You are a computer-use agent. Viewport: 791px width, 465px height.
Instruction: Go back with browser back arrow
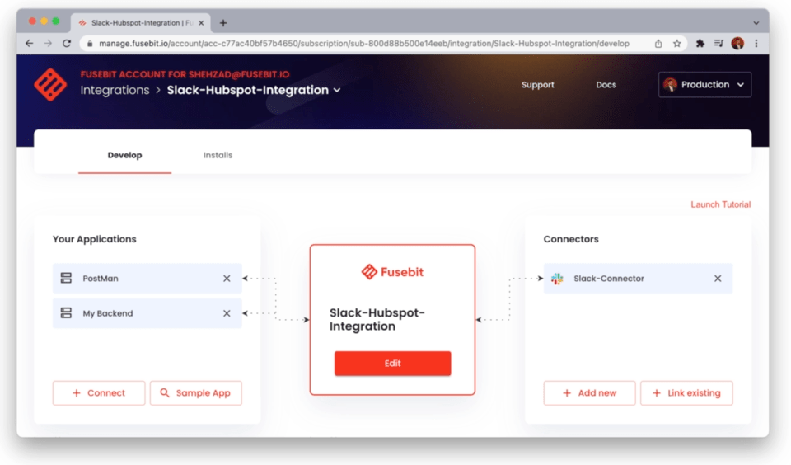30,44
